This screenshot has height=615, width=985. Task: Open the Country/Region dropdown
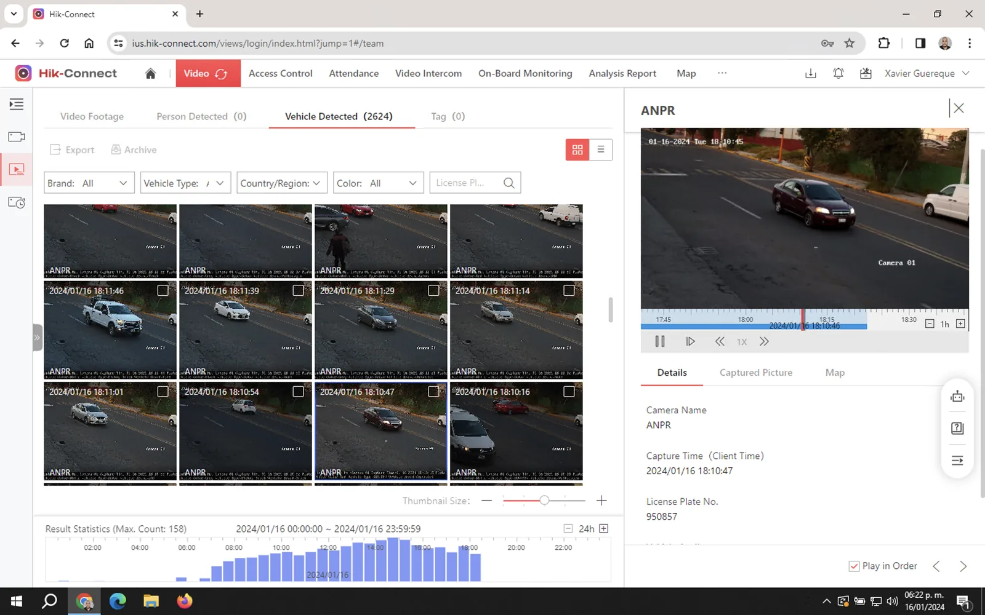click(281, 183)
